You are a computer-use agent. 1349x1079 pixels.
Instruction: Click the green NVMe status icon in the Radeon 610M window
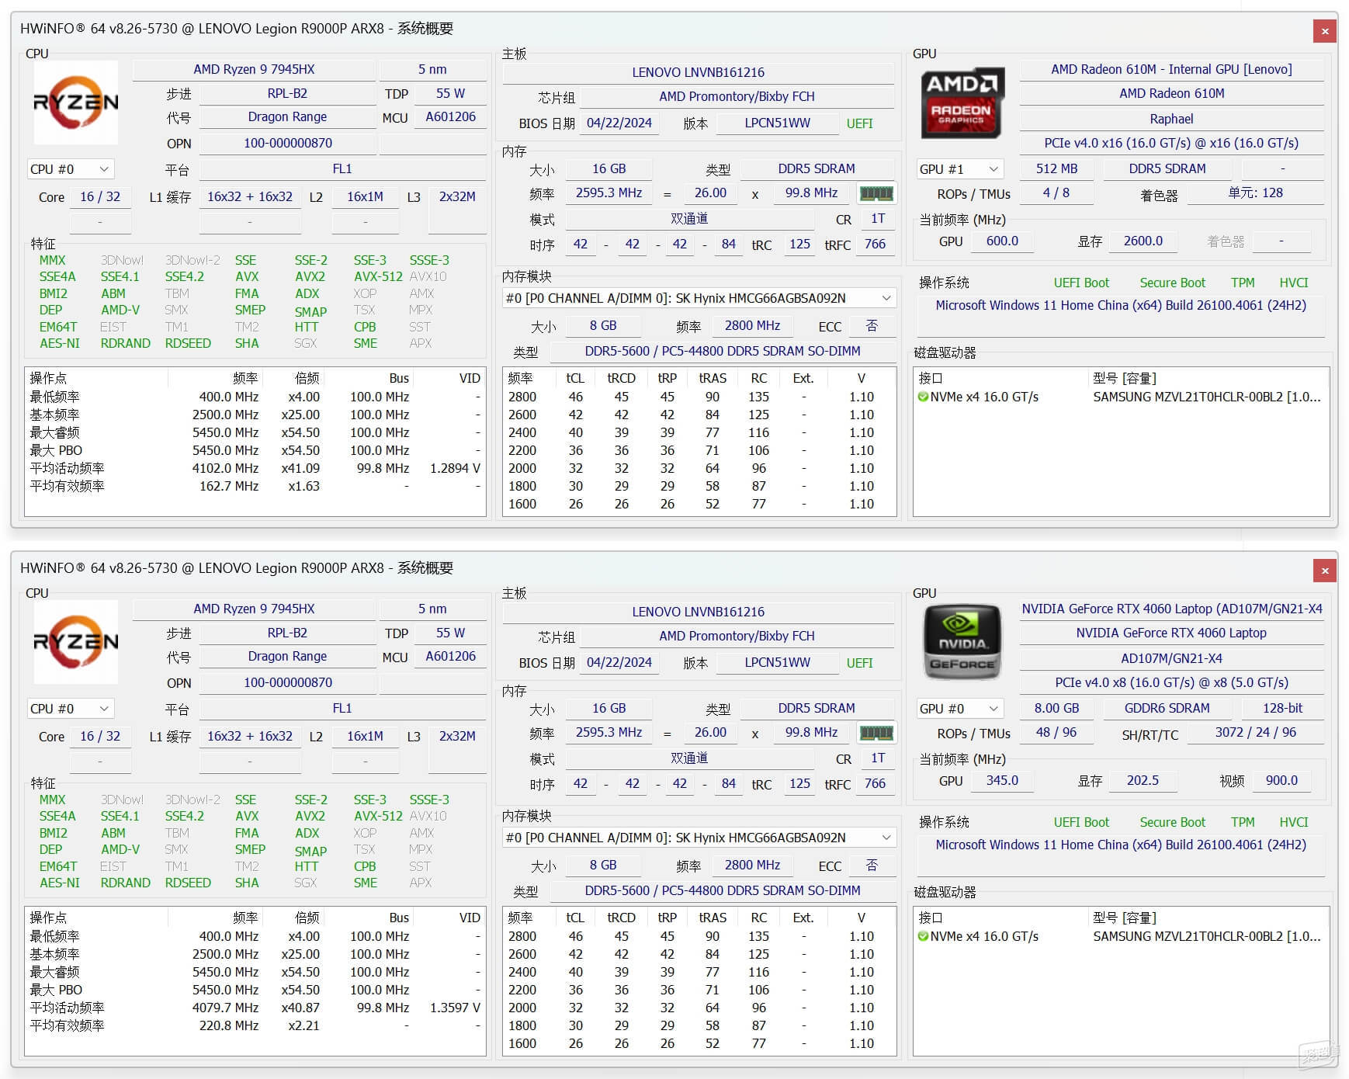(x=923, y=397)
